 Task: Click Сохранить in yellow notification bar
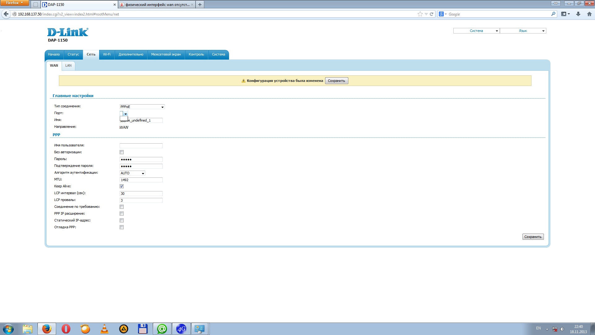[336, 81]
